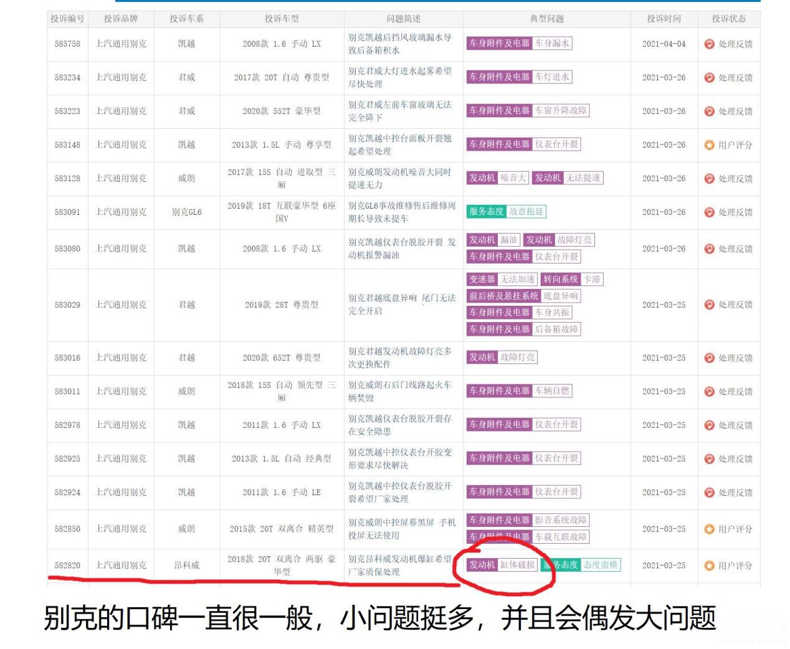Click 车灯进水 tag
The width and height of the screenshot is (790, 649).
[x=518, y=77]
